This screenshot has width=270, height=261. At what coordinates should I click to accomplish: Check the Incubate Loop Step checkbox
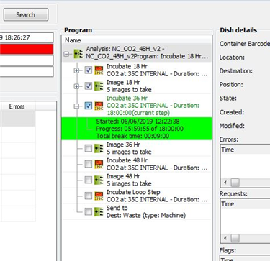[x=89, y=196]
